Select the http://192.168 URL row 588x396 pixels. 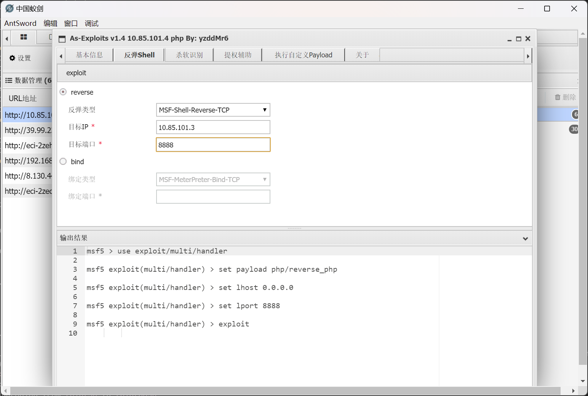[x=27, y=160]
